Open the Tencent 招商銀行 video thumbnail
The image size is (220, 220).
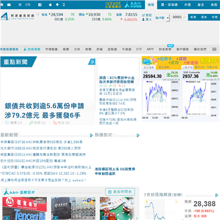click(x=24, y=208)
